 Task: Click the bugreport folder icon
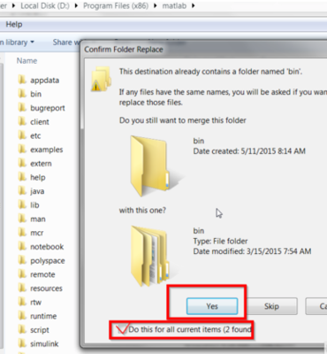pyautogui.click(x=22, y=108)
